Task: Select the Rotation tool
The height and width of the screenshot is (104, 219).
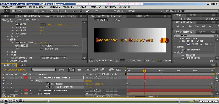Action: (x=29, y=11)
